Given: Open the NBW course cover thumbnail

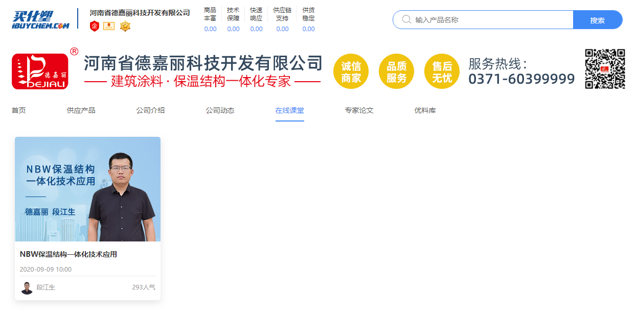Looking at the screenshot, I should click(x=87, y=189).
